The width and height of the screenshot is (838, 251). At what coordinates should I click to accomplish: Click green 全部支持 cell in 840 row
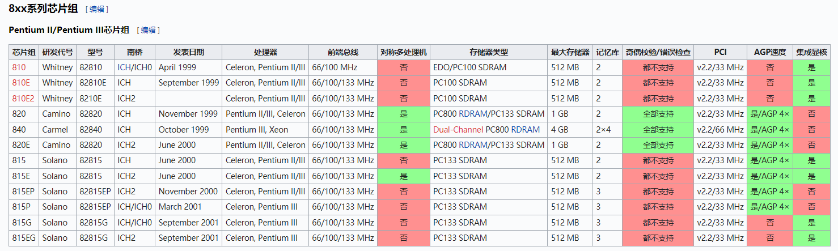point(658,129)
